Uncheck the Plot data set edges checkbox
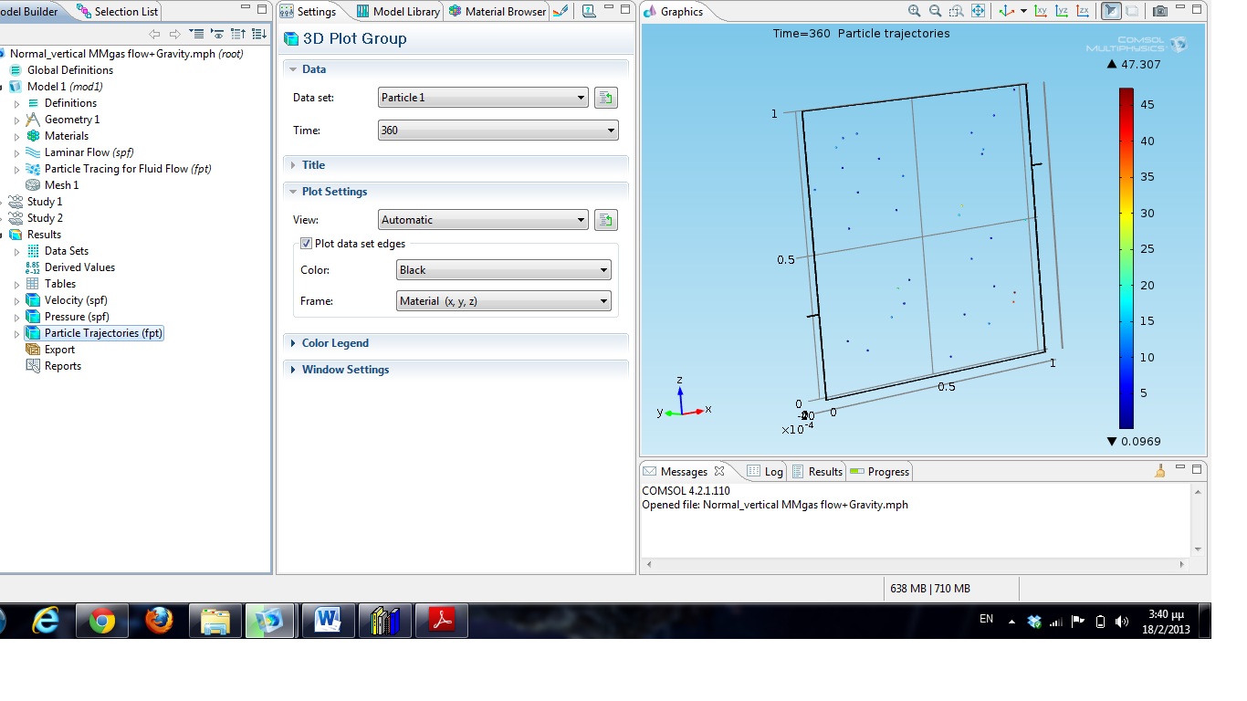Screen dimensions: 1247x701 coord(306,244)
